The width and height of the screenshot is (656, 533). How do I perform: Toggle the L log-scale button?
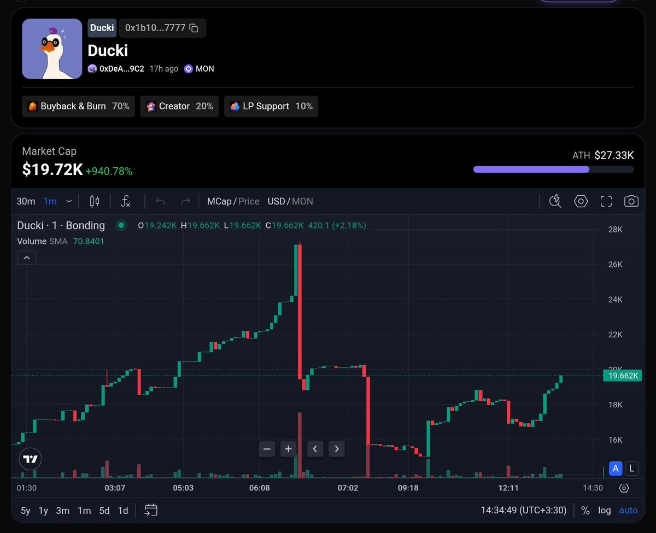click(x=631, y=468)
